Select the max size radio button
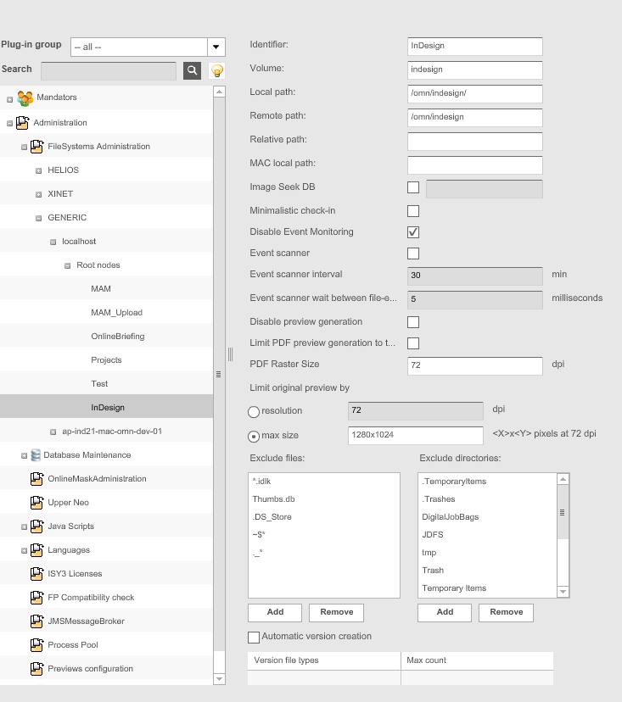Image resolution: width=622 pixels, height=702 pixels. pyautogui.click(x=254, y=436)
